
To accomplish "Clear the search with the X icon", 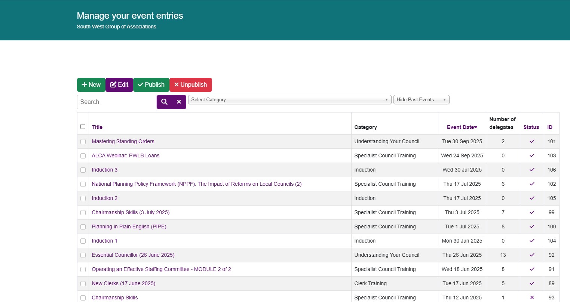I will (179, 102).
